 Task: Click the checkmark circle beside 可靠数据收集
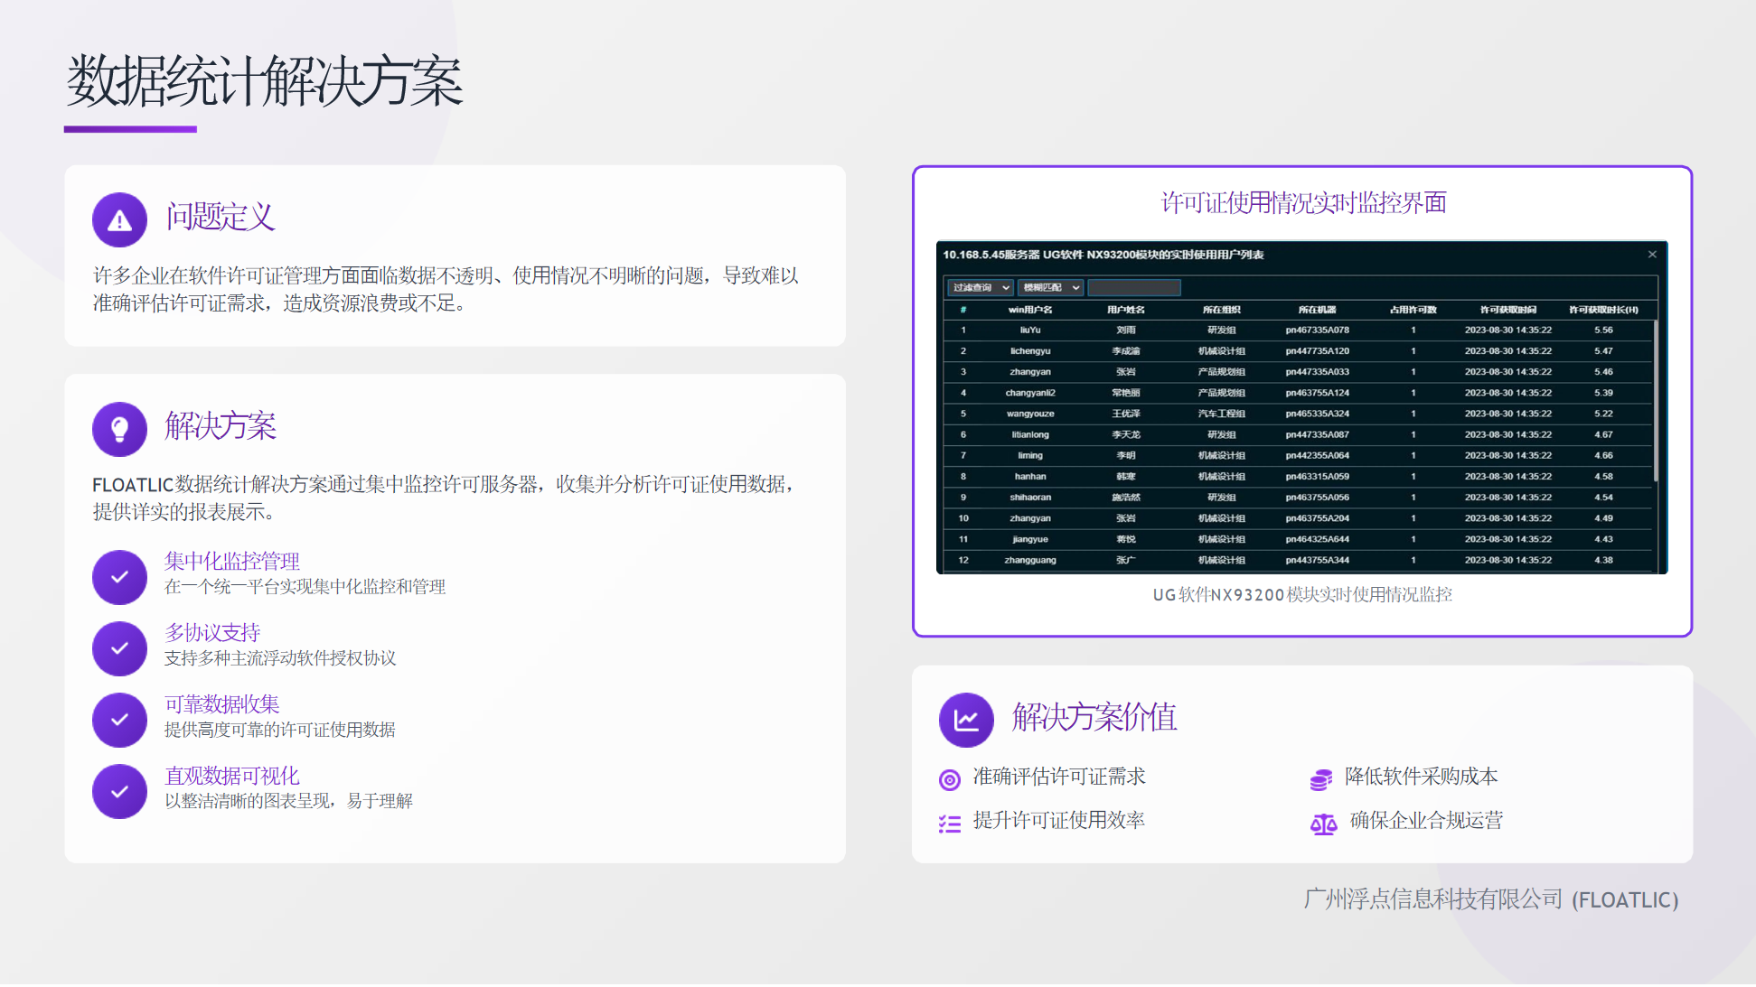tap(119, 720)
